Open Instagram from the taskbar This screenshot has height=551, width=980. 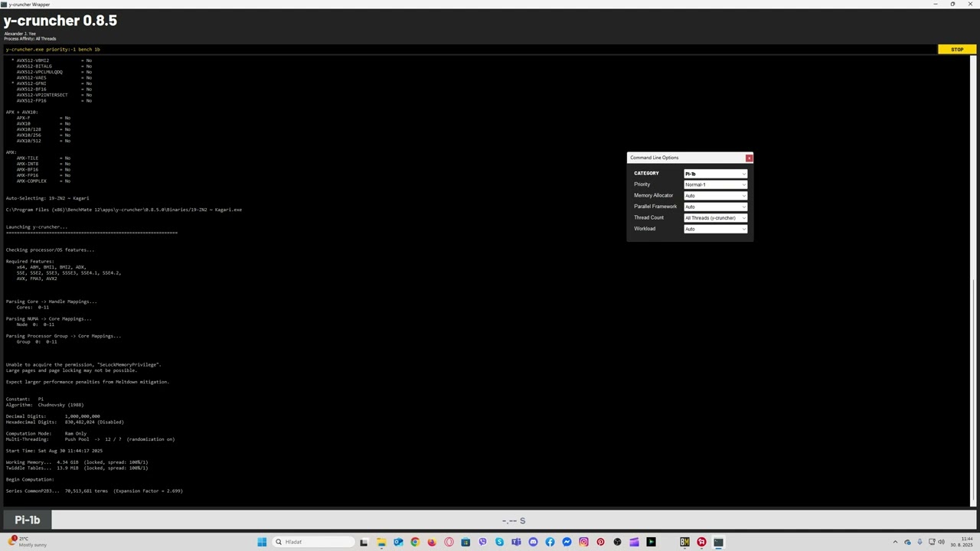[x=583, y=542]
